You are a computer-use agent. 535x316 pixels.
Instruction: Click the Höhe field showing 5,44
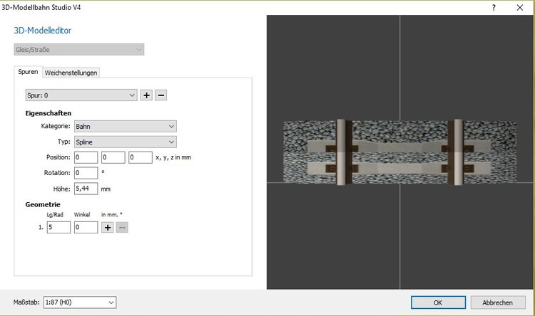tap(86, 189)
